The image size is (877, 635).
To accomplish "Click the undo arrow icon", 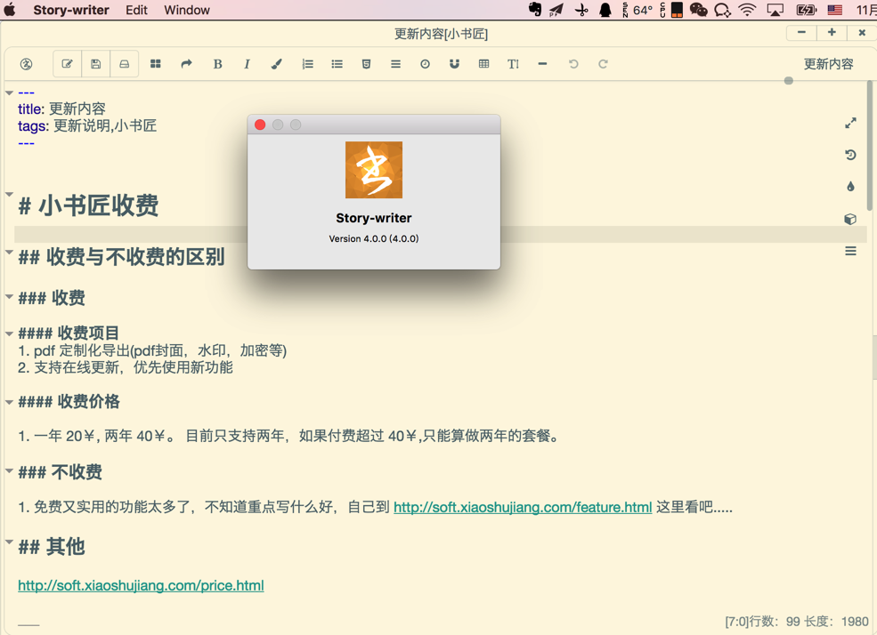I will (x=573, y=64).
